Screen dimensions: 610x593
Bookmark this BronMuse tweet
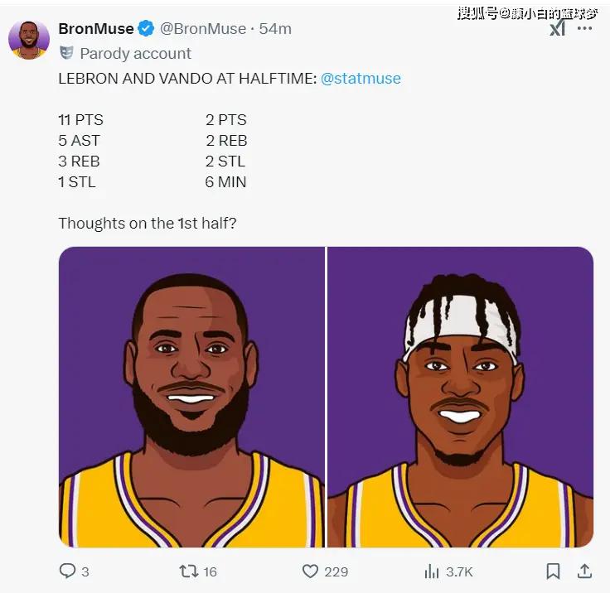coord(554,571)
